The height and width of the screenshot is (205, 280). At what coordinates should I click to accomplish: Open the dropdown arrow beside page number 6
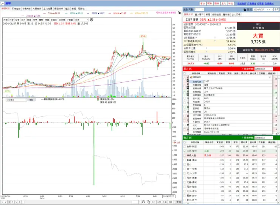point(23,202)
